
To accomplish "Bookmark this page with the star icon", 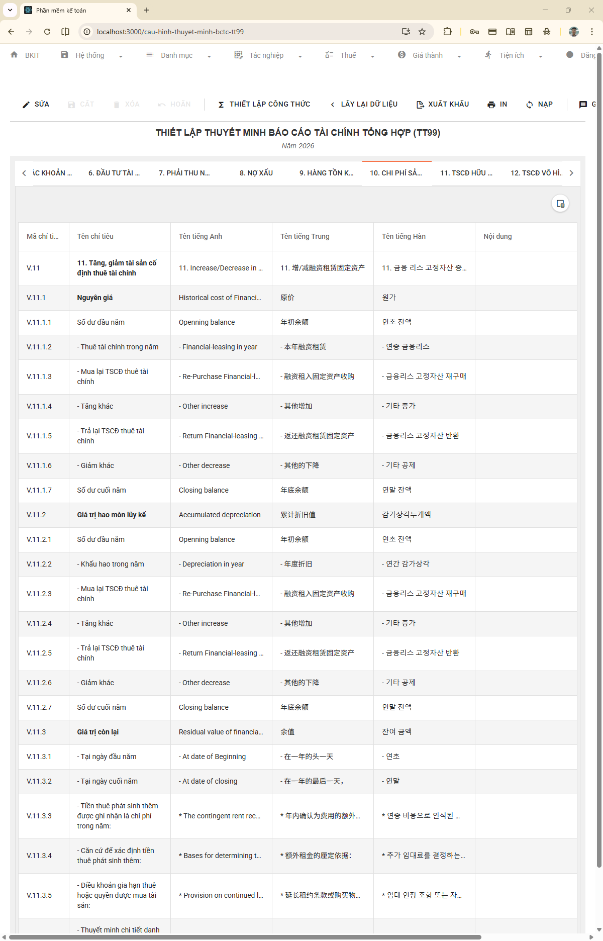I will pyautogui.click(x=422, y=32).
